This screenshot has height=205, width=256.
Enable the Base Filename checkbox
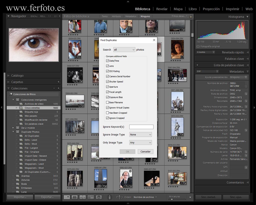(107, 102)
